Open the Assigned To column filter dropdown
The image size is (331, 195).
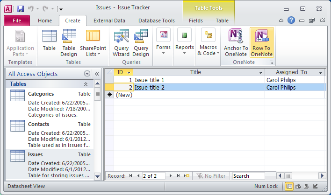(320, 73)
